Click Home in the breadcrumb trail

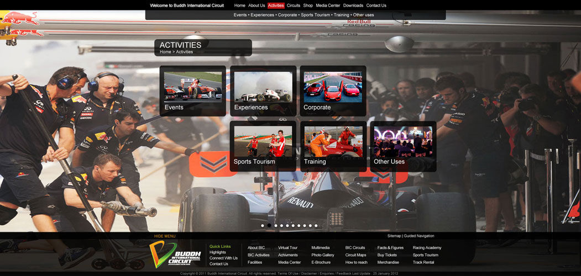point(165,52)
